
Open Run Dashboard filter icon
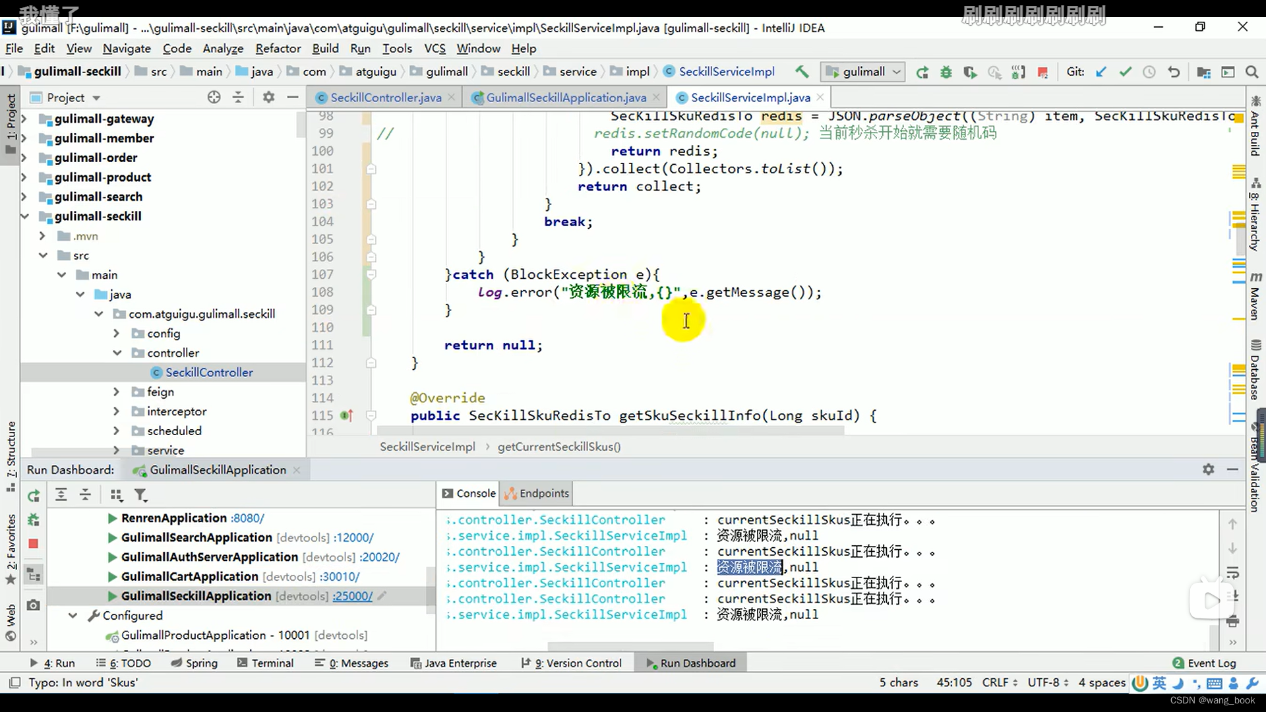tap(140, 494)
